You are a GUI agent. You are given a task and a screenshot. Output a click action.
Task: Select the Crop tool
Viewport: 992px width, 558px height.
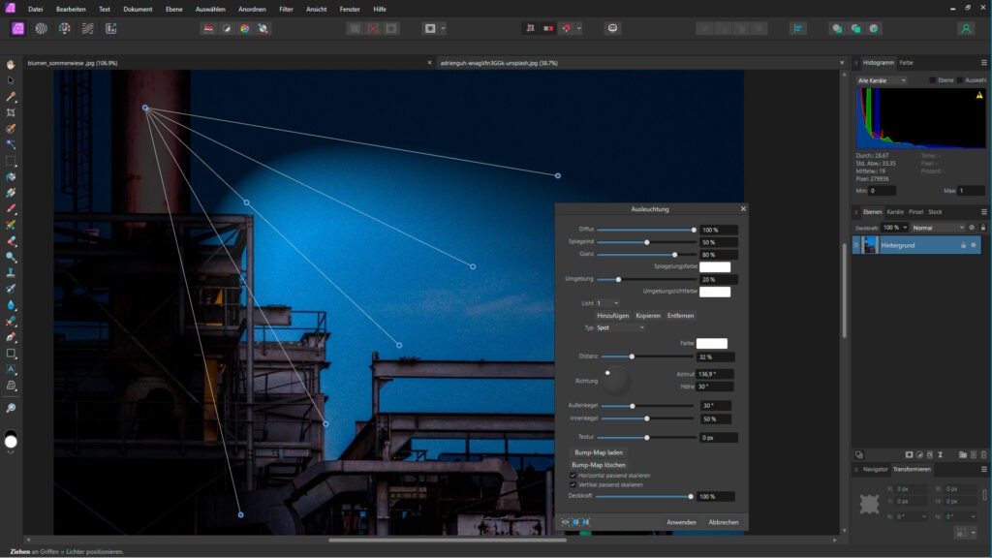[11, 112]
